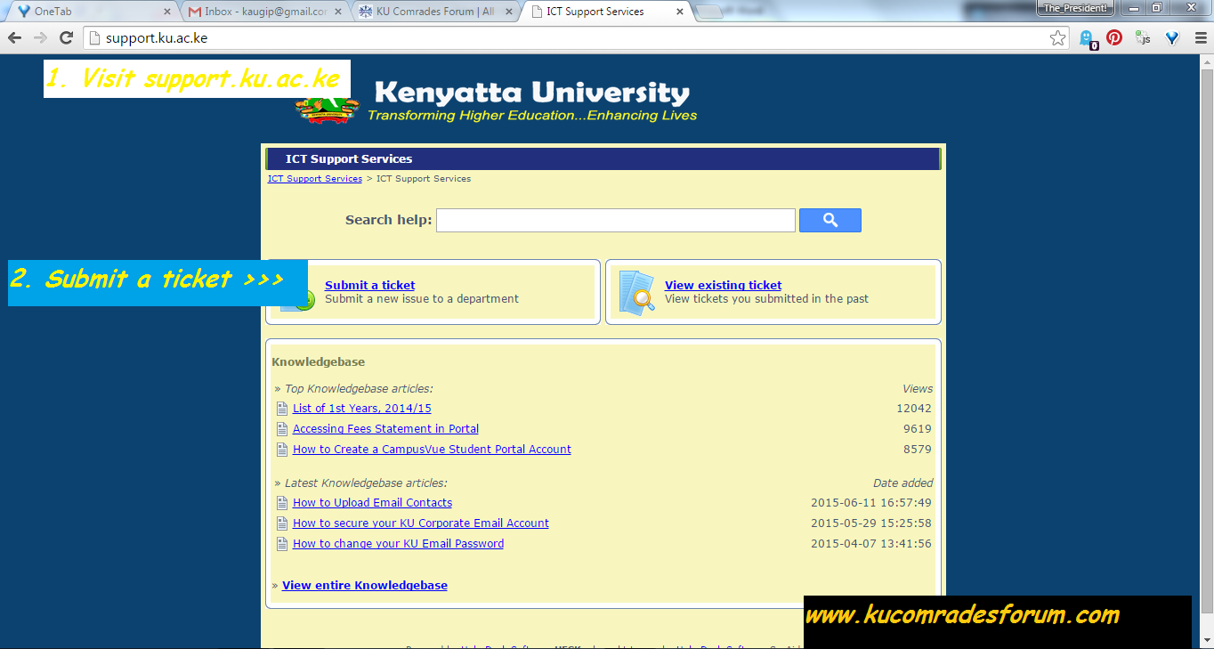
Task: Open the JS extension icon
Action: (1143, 38)
